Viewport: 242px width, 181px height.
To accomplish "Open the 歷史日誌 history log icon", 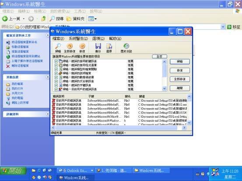I will pyautogui.click(x=126, y=46).
